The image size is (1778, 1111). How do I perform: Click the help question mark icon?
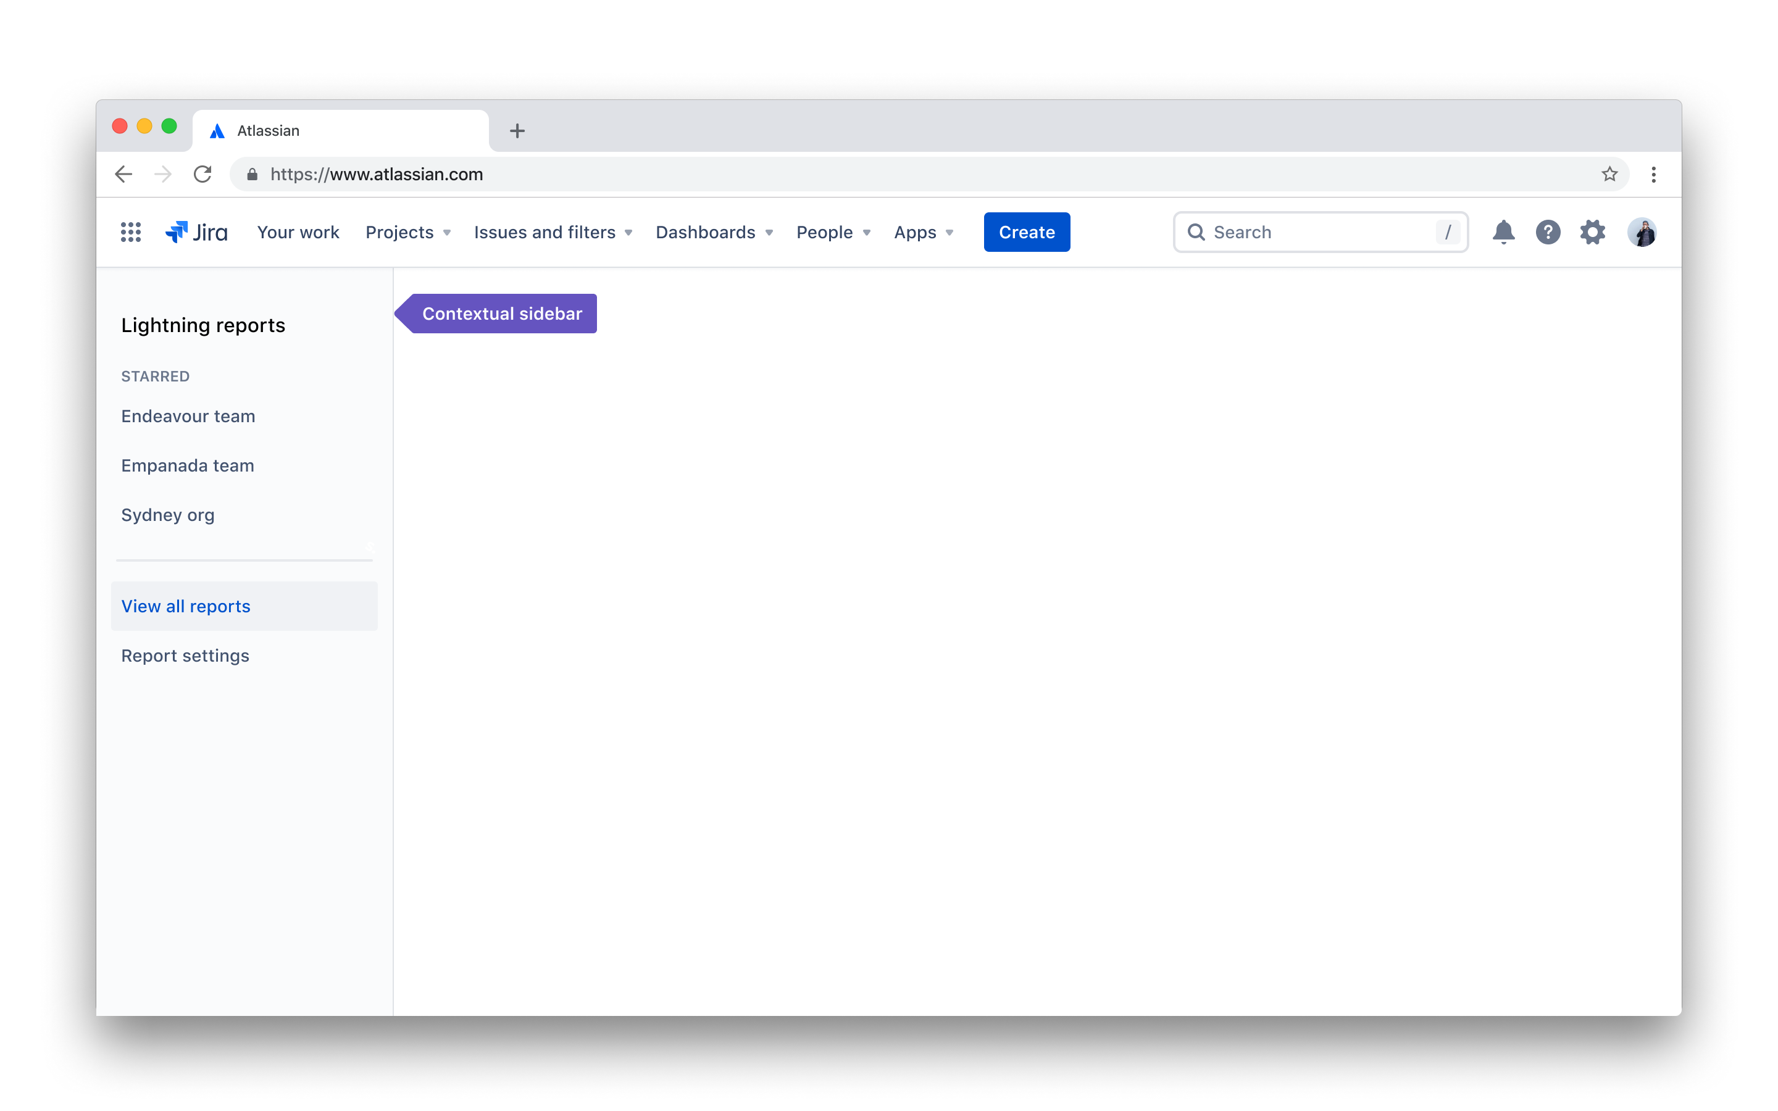(x=1548, y=231)
